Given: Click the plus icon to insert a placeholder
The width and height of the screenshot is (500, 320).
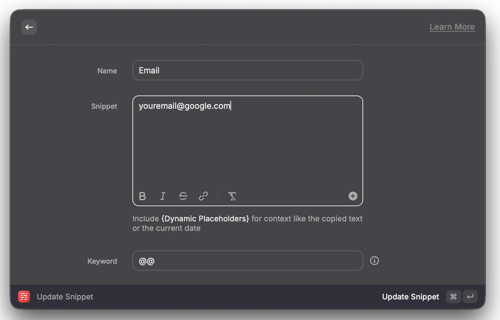Looking at the screenshot, I should click(x=353, y=196).
